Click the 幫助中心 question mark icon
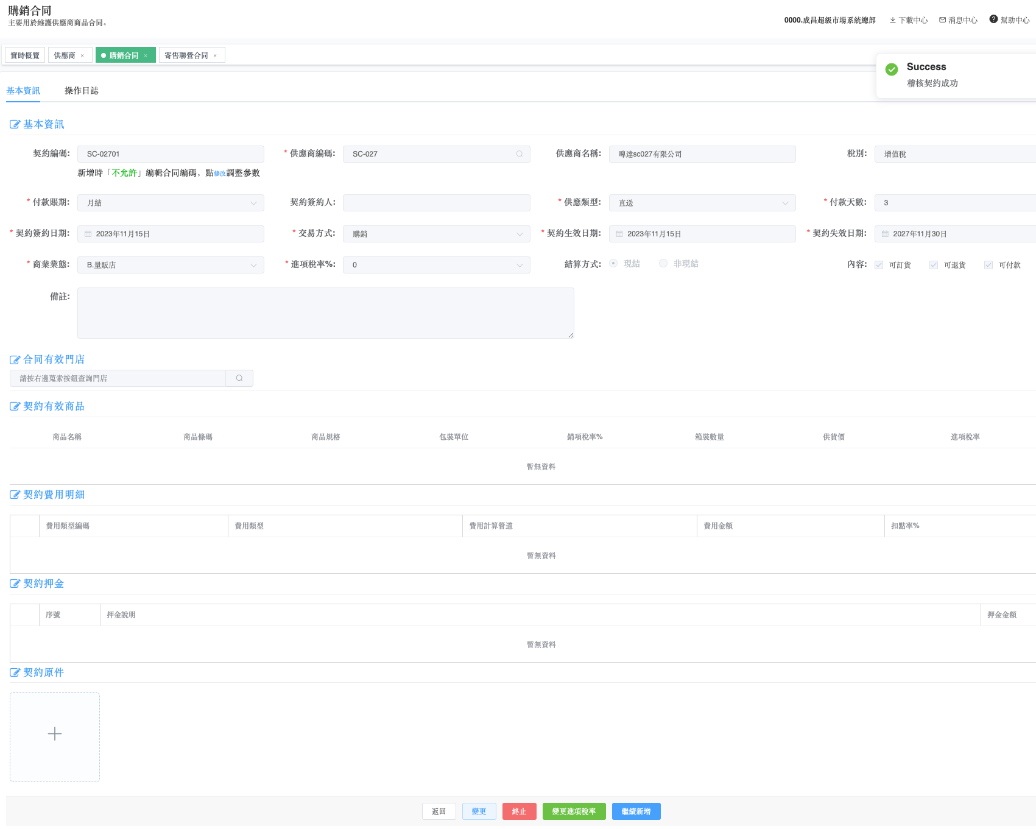 tap(993, 19)
